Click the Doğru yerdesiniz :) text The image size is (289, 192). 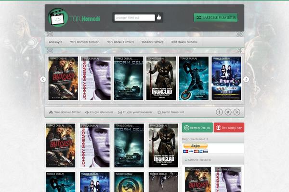point(195,139)
